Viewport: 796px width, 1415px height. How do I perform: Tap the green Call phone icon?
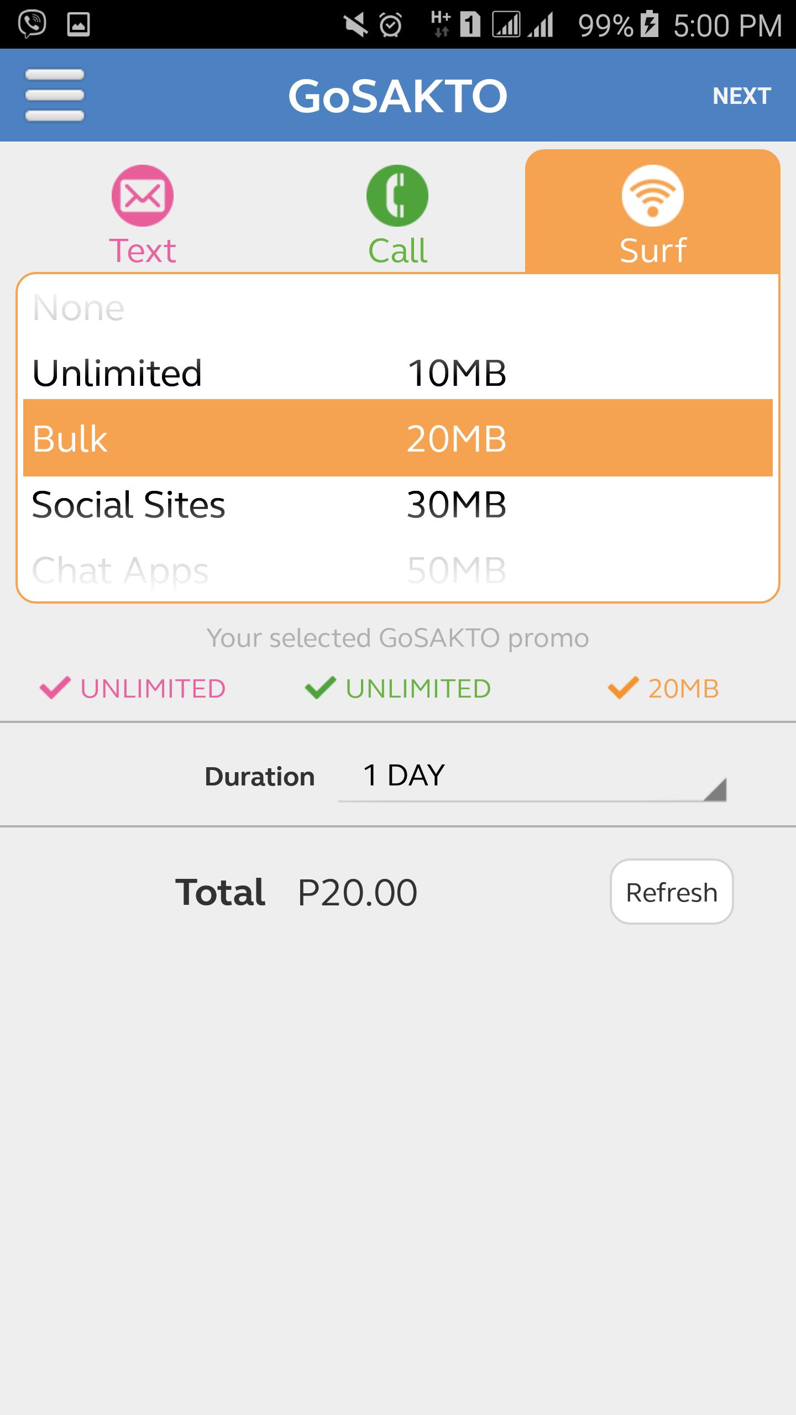(397, 196)
